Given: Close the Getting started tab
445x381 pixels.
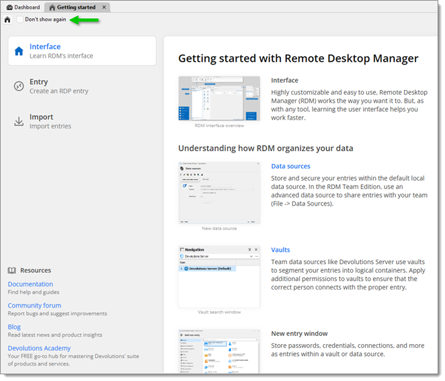Looking at the screenshot, I should point(104,7).
